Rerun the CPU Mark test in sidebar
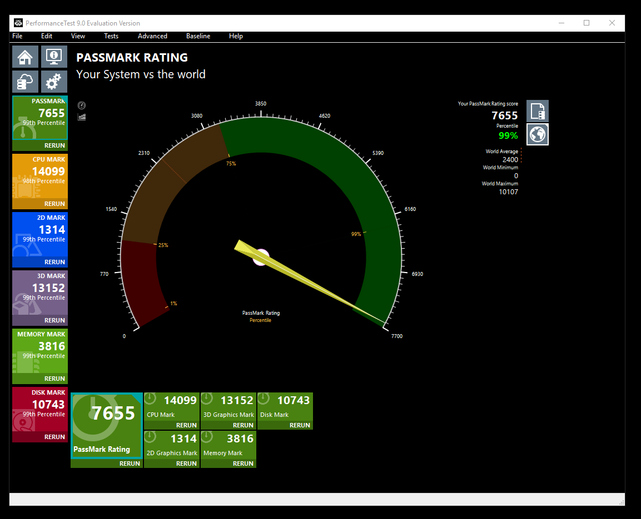The image size is (641, 519). (40, 204)
